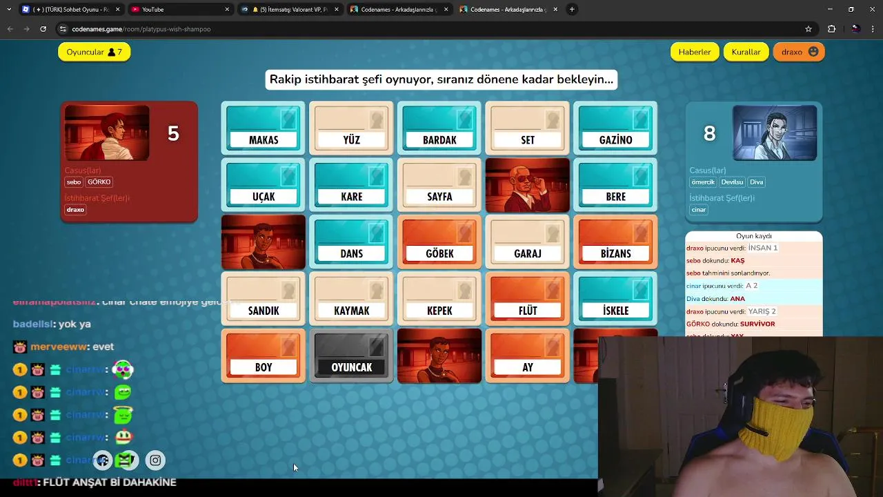Screen dimensions: 883x497
Task: Click the browser forward arrow
Action: click(x=26, y=29)
